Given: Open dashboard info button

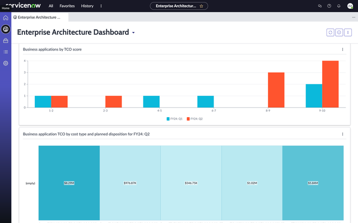Looking at the screenshot, I should 339,32.
